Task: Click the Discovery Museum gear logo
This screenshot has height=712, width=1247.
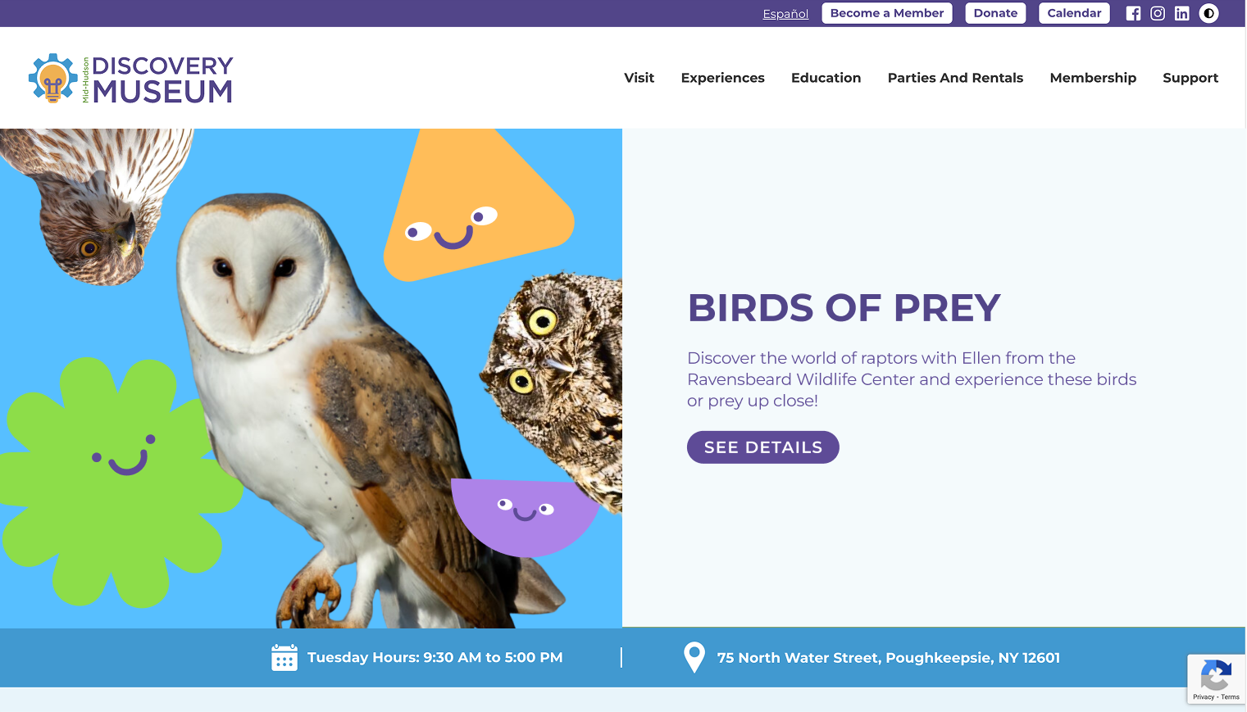Action: pos(53,78)
